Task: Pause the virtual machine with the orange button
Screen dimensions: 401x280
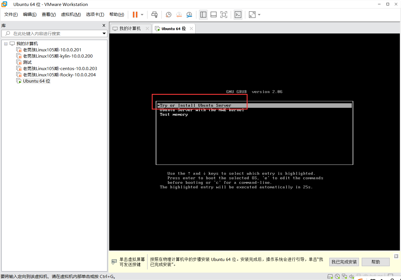Action: [x=135, y=14]
